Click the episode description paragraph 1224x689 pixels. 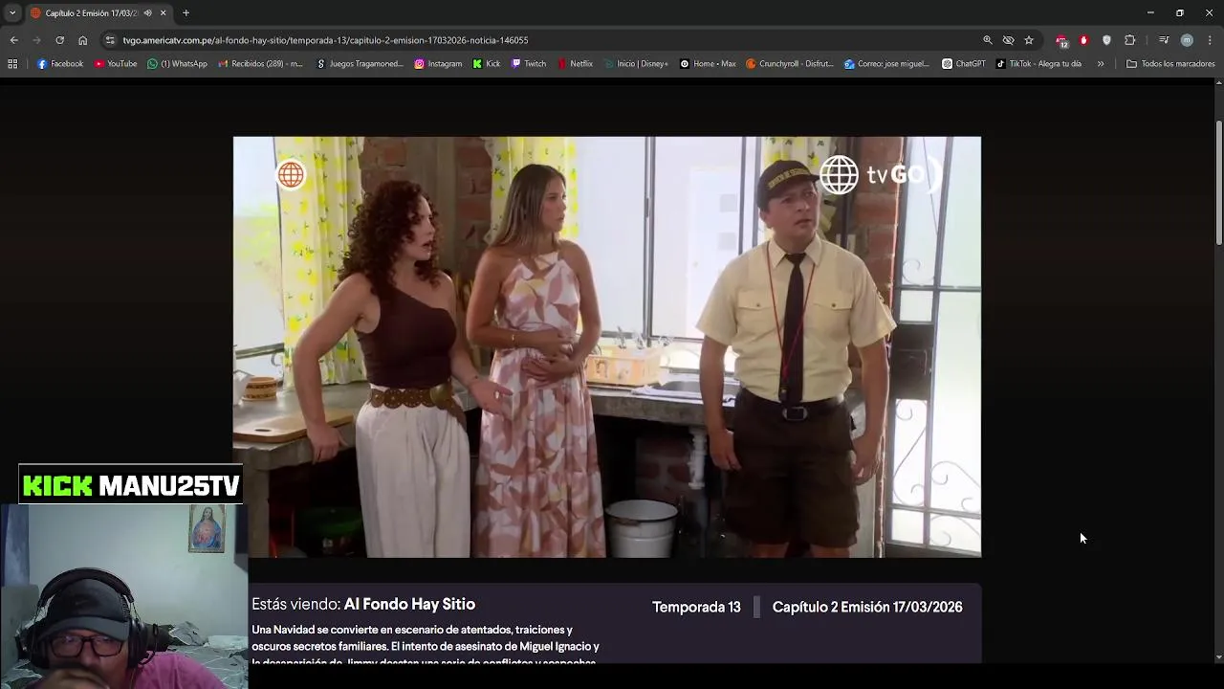point(426,646)
